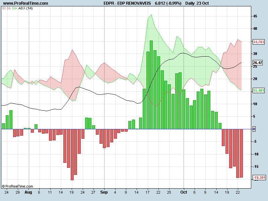Click the www.ProRealTime.com header text

click(26, 3)
